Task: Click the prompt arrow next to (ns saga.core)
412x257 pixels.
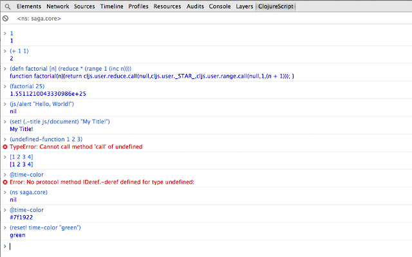Action: click(x=5, y=192)
